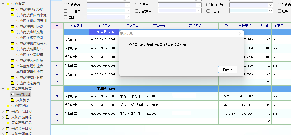This screenshot has height=135, width=291.
Task: Open the 产品集合 dropdown list
Action: pyautogui.click(x=199, y=11)
